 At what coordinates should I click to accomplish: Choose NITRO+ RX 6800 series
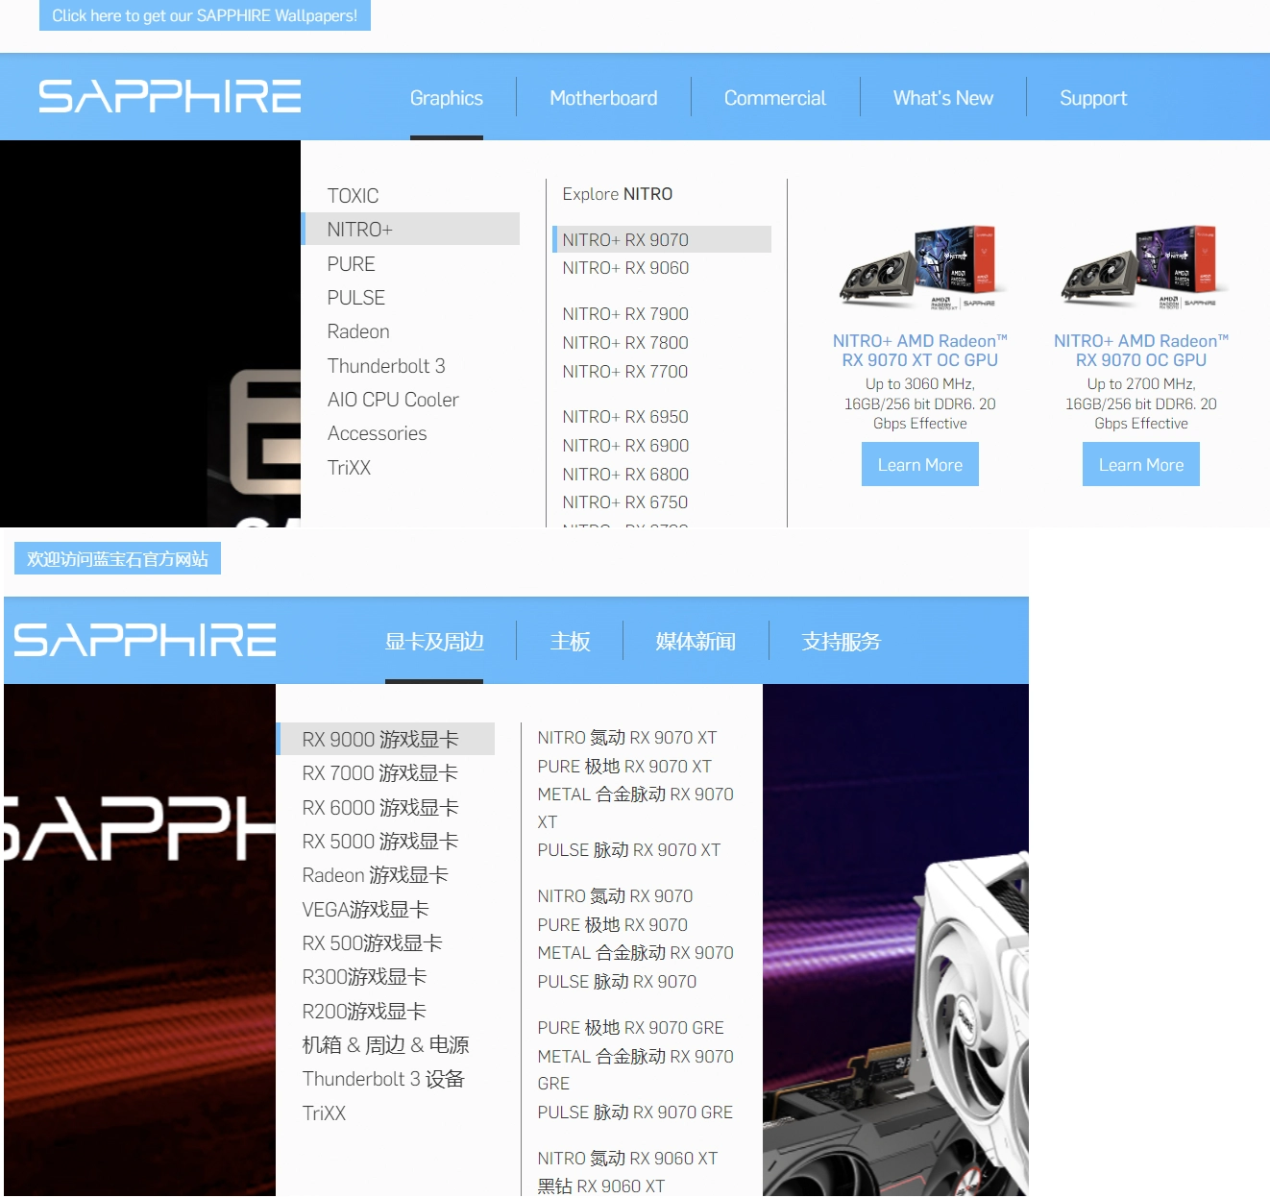point(625,475)
